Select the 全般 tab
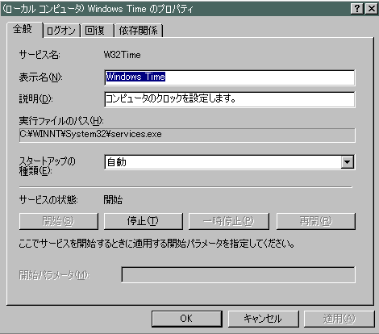The height and width of the screenshot is (334, 379). [x=24, y=29]
